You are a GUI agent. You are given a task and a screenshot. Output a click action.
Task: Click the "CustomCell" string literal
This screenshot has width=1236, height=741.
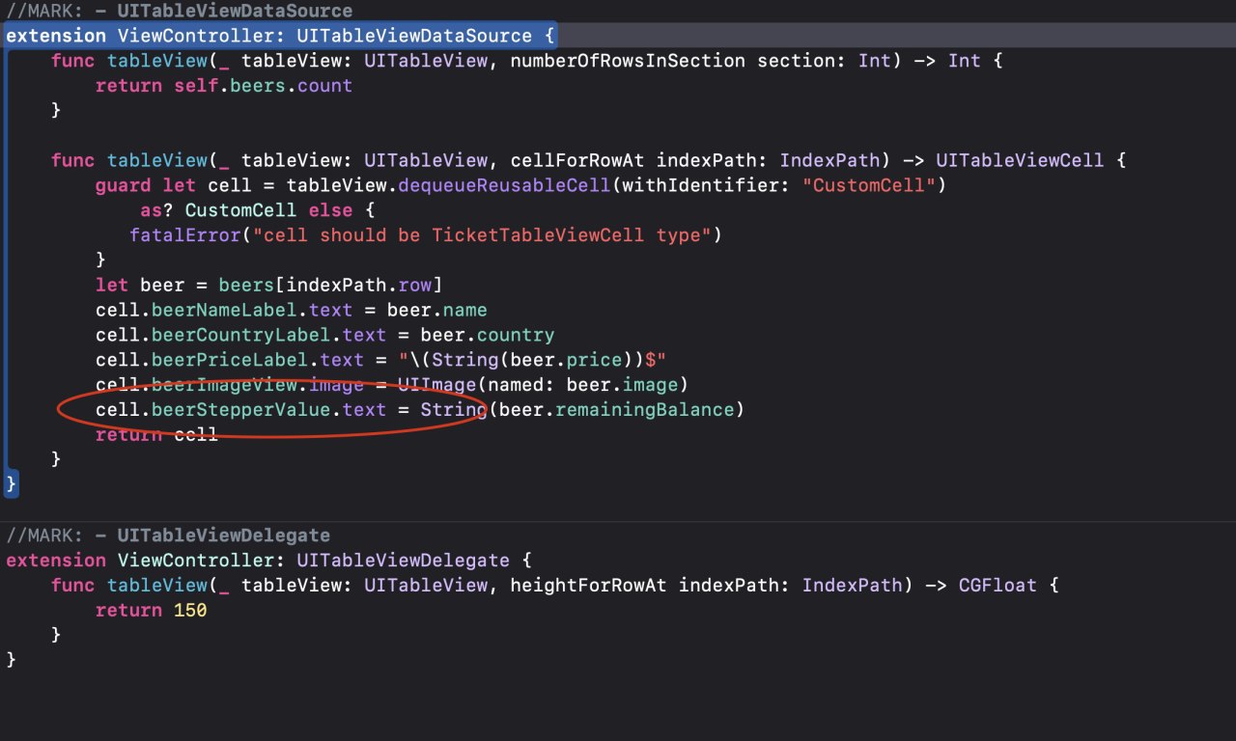point(869,185)
